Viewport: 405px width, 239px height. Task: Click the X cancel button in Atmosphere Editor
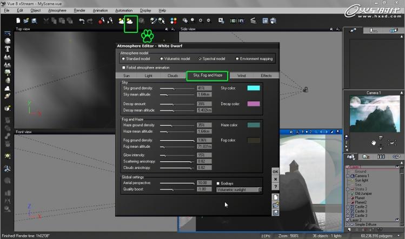(x=275, y=179)
